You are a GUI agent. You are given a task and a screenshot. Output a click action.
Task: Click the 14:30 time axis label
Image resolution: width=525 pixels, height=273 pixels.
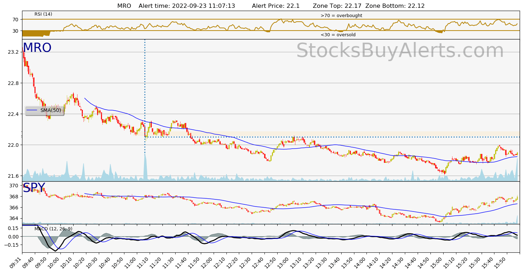coord(399,263)
